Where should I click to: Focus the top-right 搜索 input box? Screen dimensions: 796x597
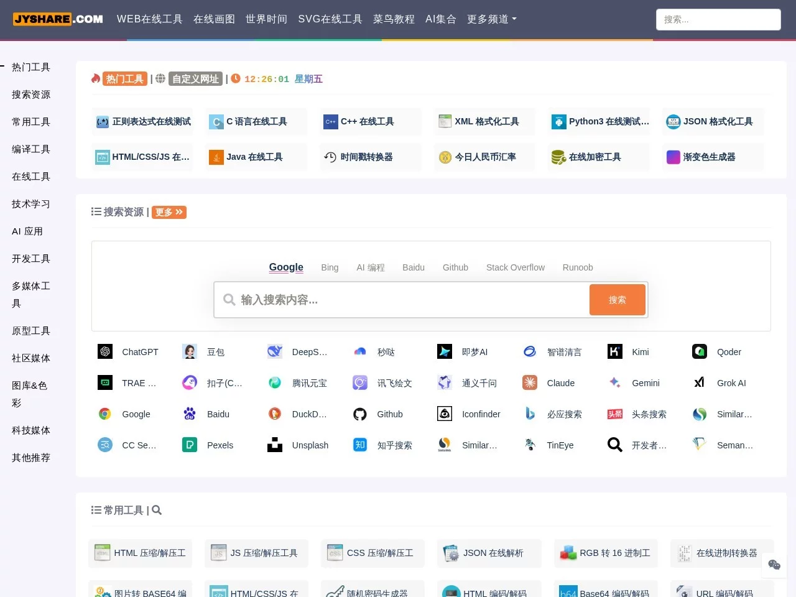click(x=718, y=20)
